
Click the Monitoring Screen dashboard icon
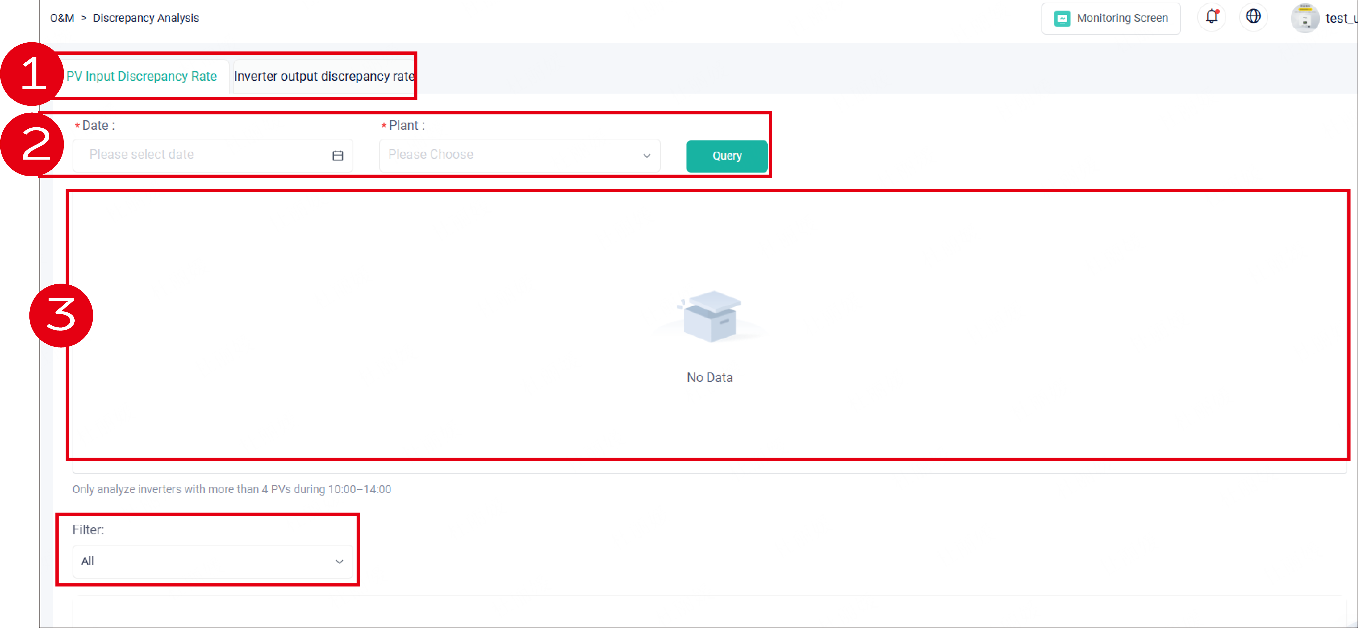pyautogui.click(x=1063, y=18)
